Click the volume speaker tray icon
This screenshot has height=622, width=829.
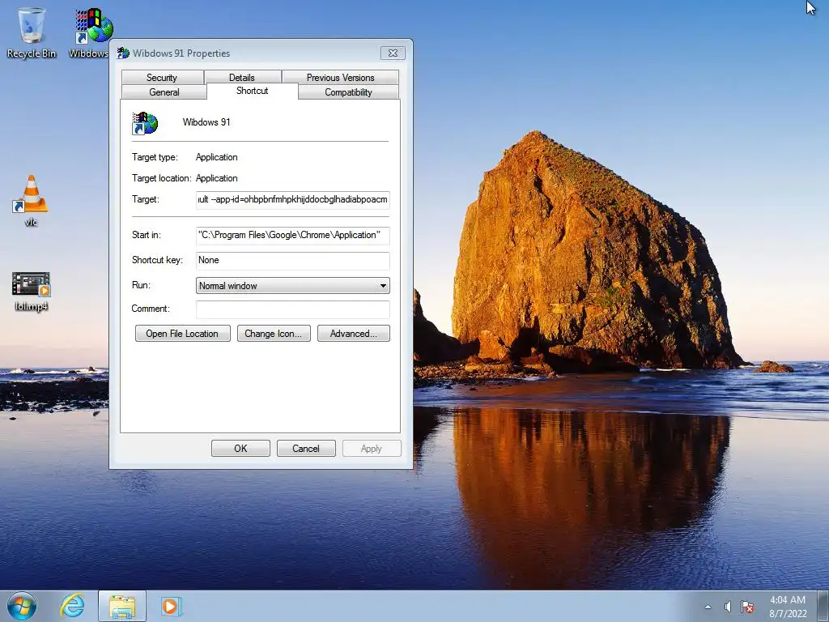(x=728, y=607)
